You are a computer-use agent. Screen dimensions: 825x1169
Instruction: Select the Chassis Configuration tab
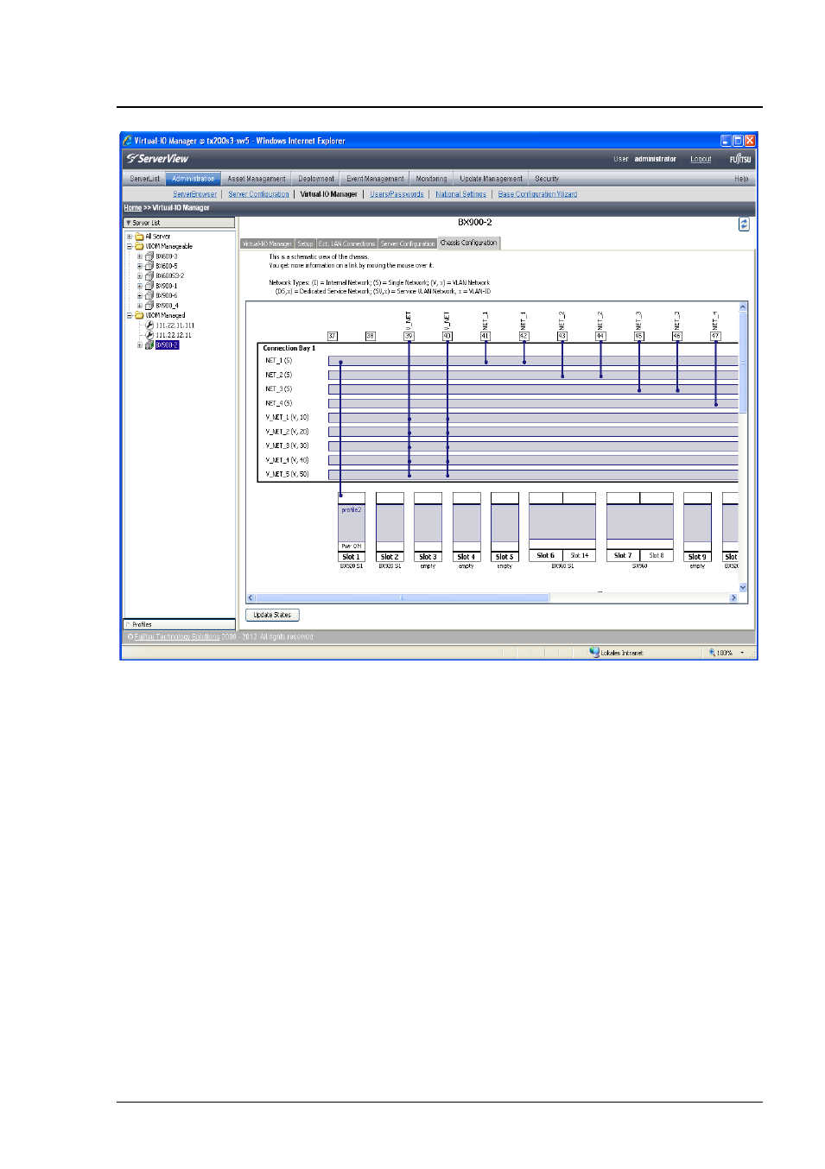469,243
